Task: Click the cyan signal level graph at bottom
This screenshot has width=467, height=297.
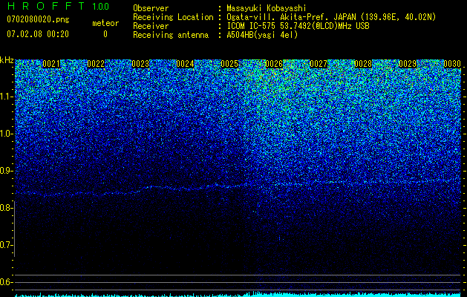Action: (x=238, y=294)
